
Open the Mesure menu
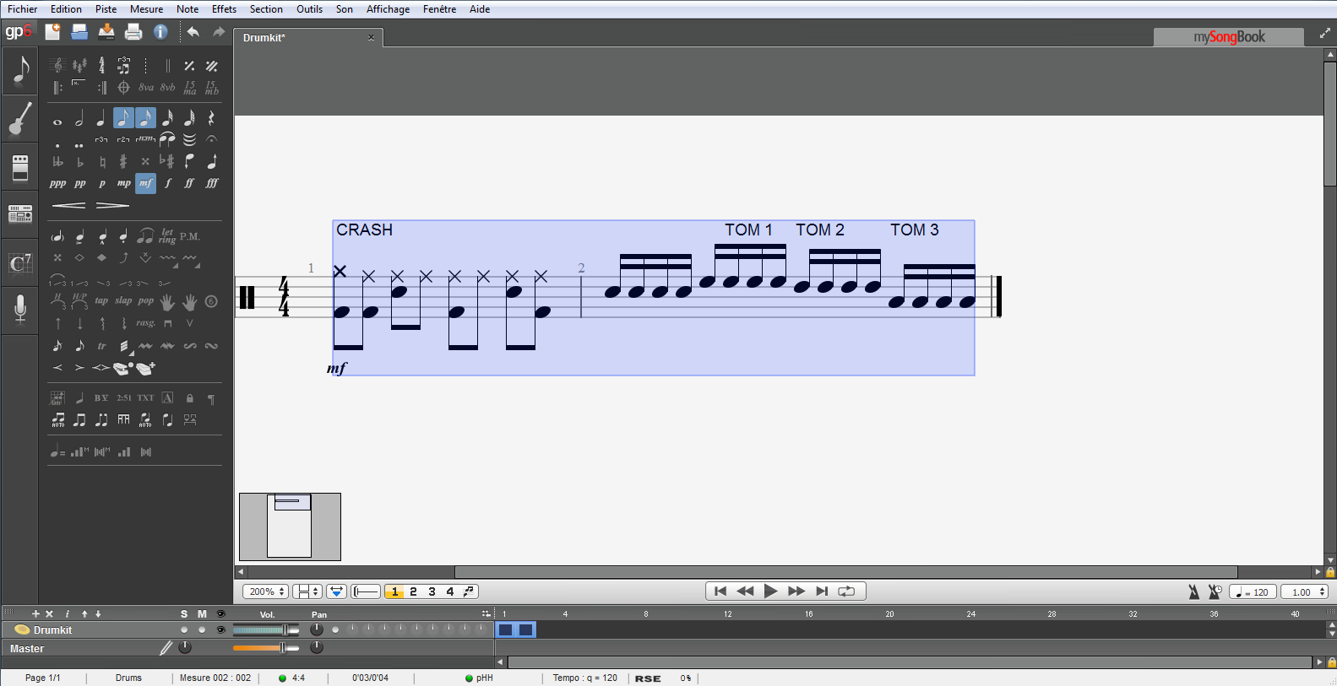point(147,9)
